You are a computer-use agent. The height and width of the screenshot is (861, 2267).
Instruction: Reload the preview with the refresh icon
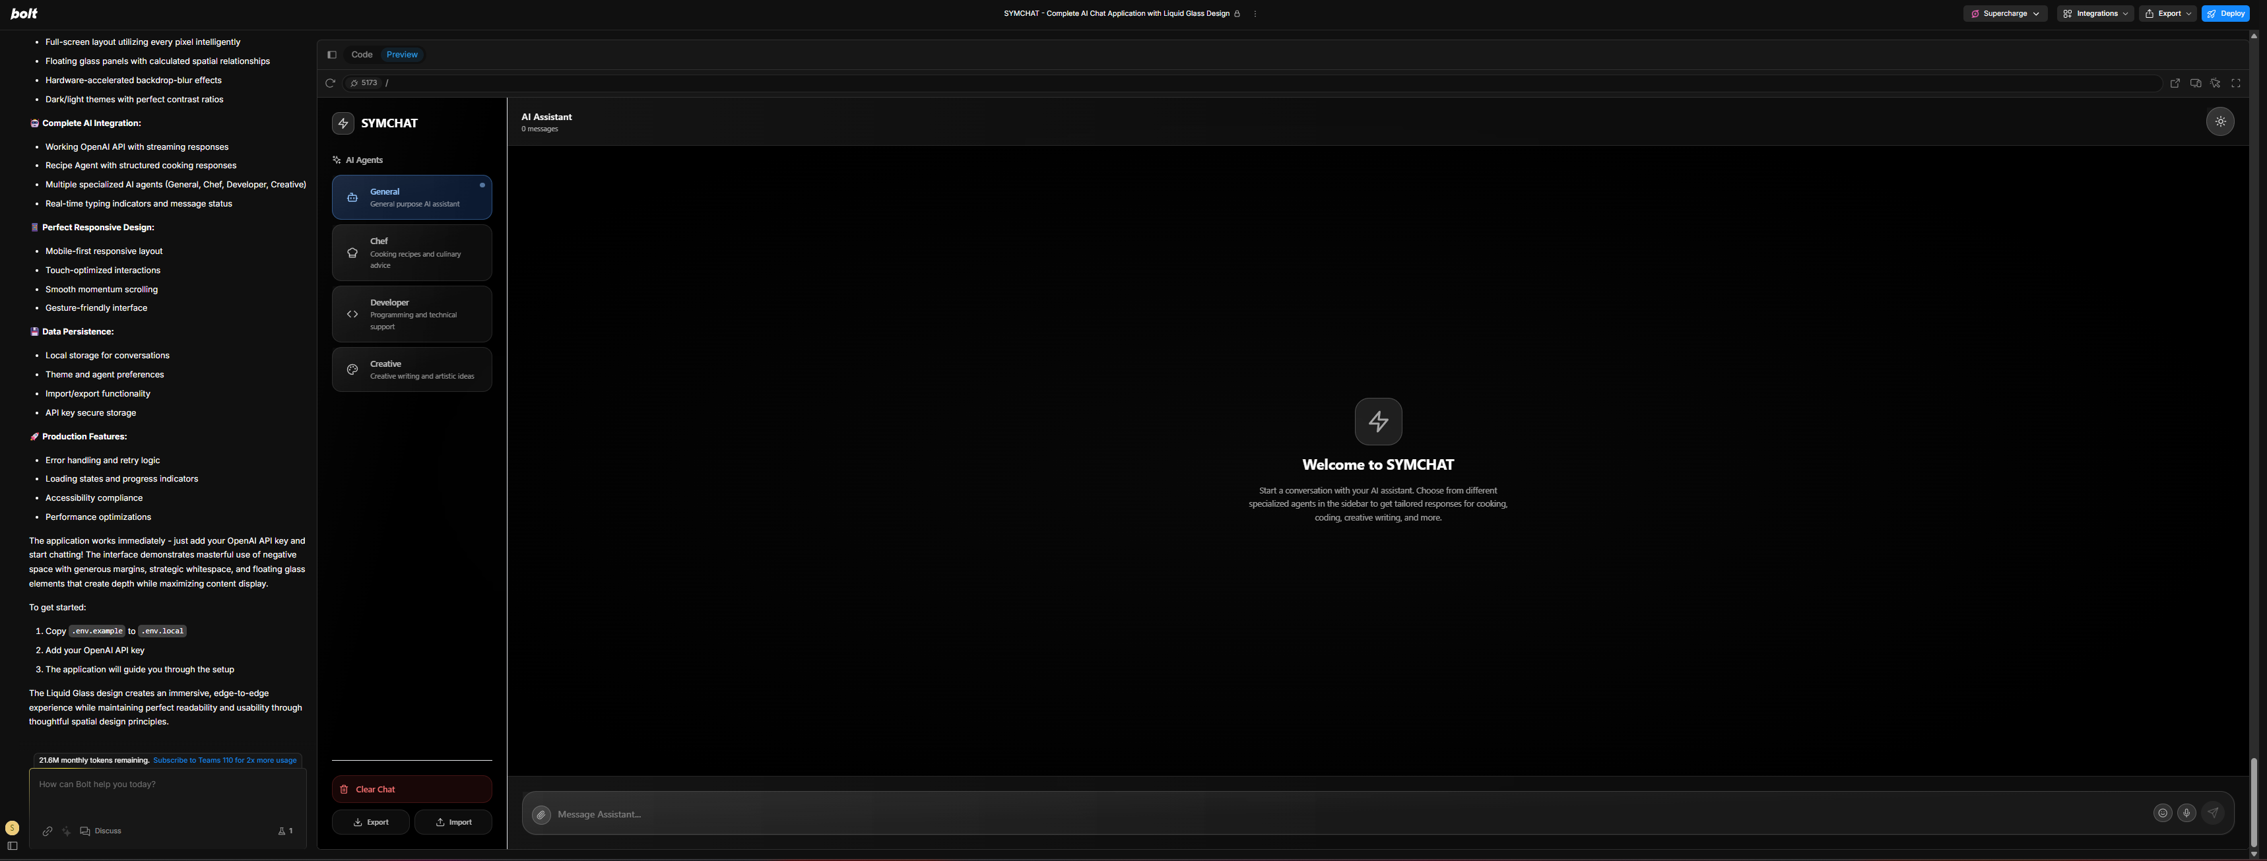[x=330, y=84]
